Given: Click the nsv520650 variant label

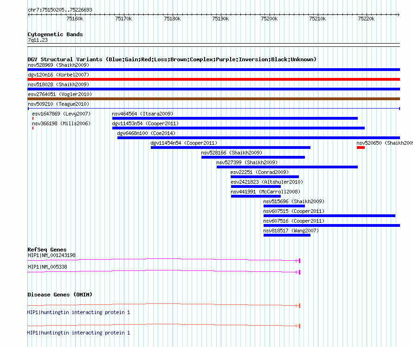Looking at the screenshot, I should click(x=385, y=143).
